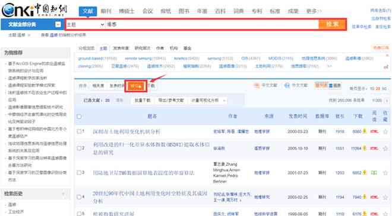Open HTML reading for row 2
This screenshot has height=216, width=392.
pos(374,148)
